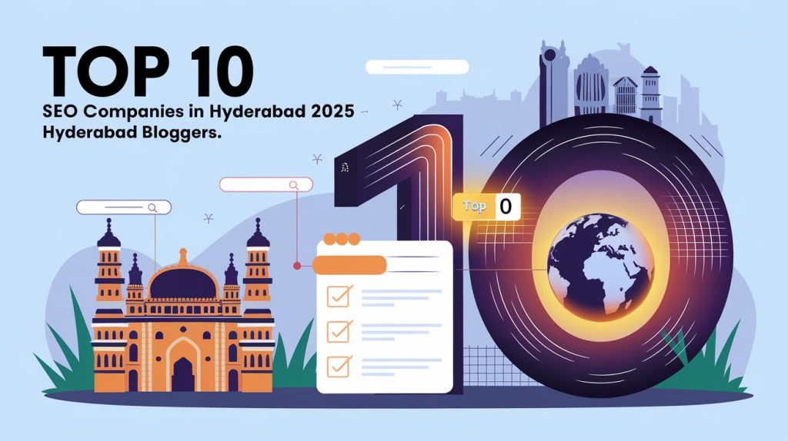
Task: Tick the middle checkbox on the checklist
Action: (x=339, y=331)
